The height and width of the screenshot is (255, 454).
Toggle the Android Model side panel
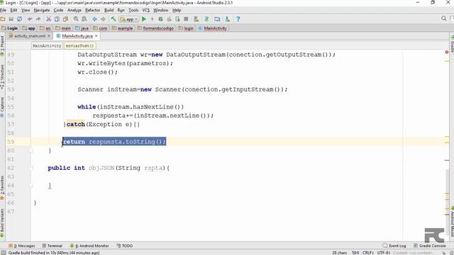tap(452, 221)
